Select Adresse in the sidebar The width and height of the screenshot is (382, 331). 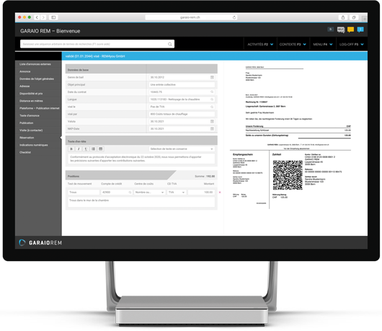point(25,86)
